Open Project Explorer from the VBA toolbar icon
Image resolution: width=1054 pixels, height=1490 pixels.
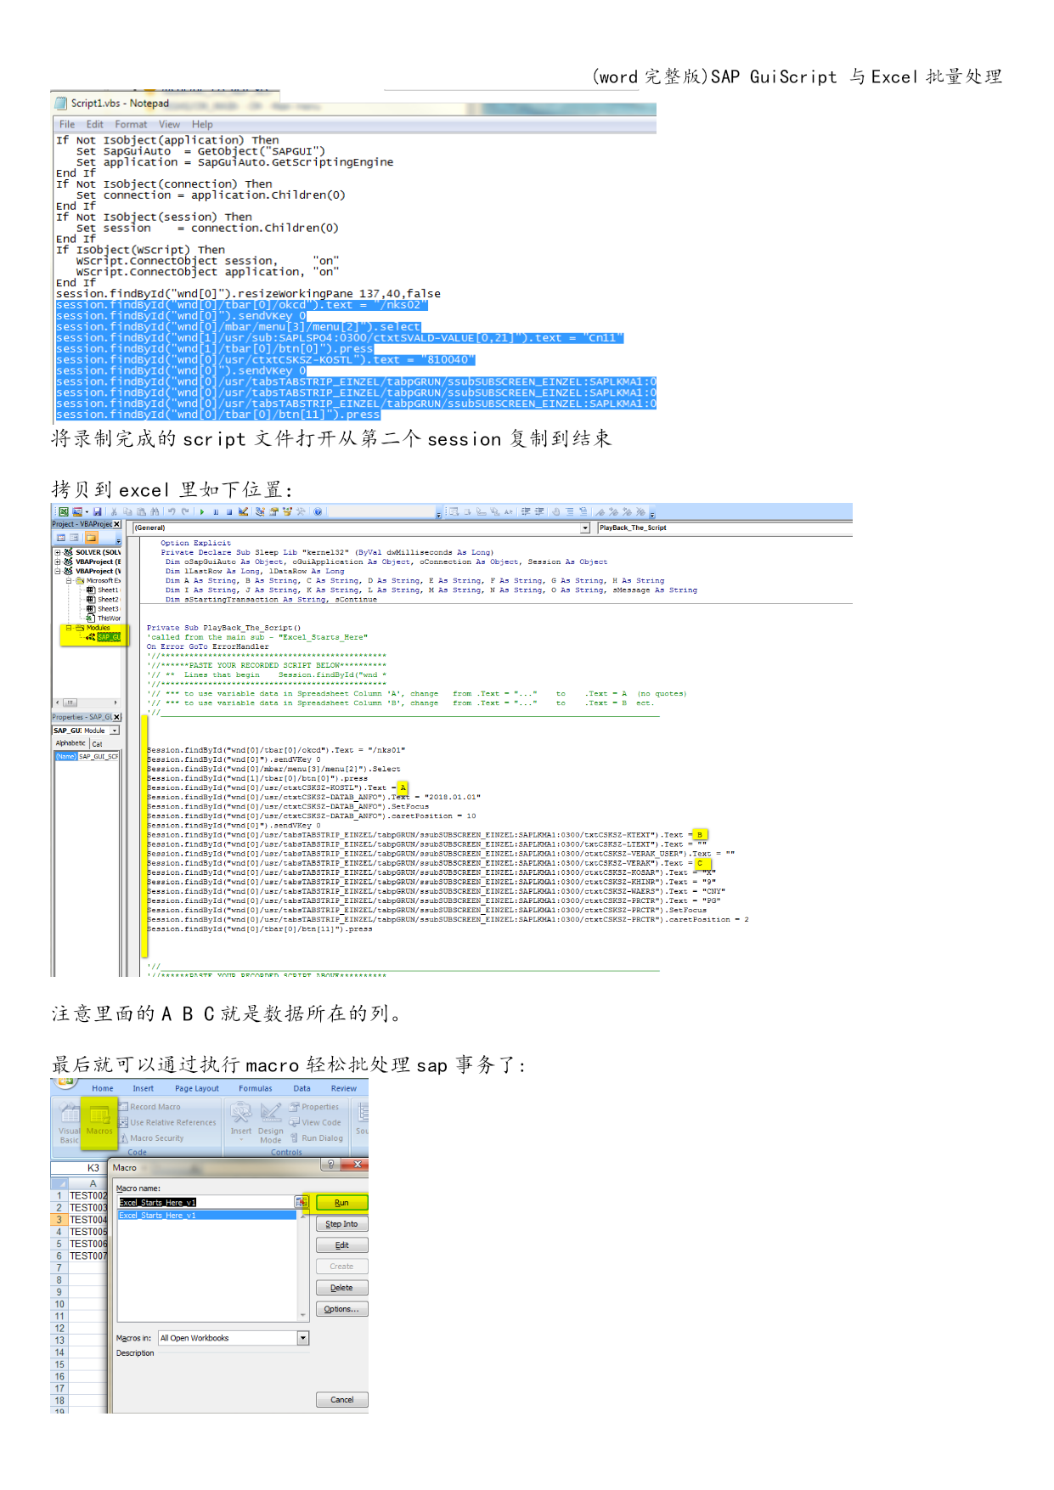point(261,511)
